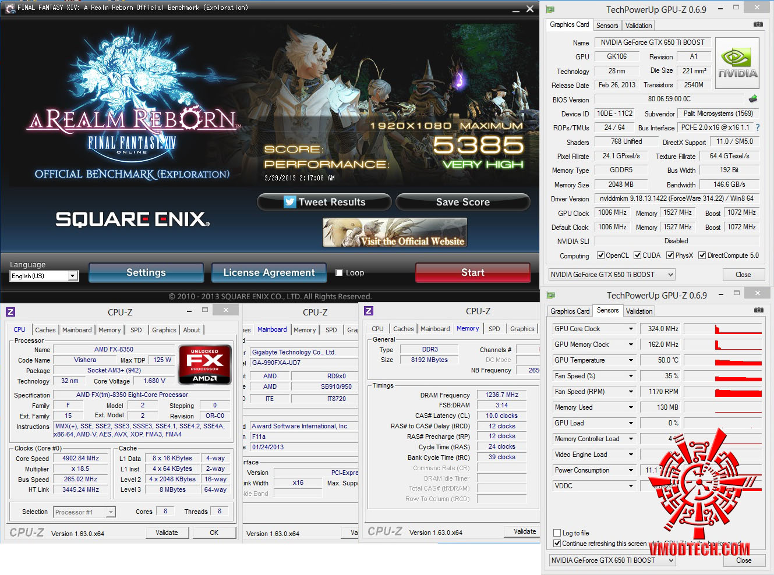
Task: Click the BIOS Version field 80.06.59.00.0C
Action: [x=669, y=99]
